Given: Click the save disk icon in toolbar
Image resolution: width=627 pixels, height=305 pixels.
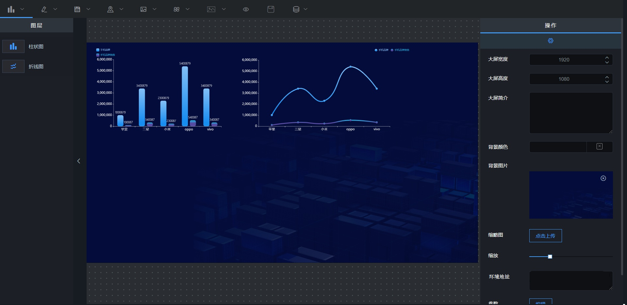Looking at the screenshot, I should click(271, 9).
